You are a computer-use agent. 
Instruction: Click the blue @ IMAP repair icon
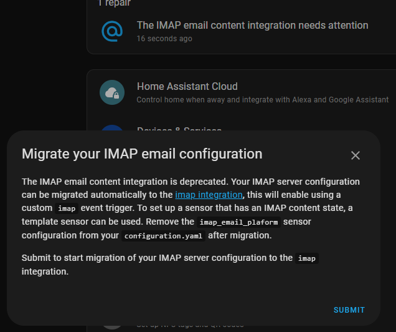click(112, 31)
